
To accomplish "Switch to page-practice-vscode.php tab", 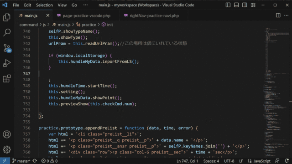I will click(86, 16).
